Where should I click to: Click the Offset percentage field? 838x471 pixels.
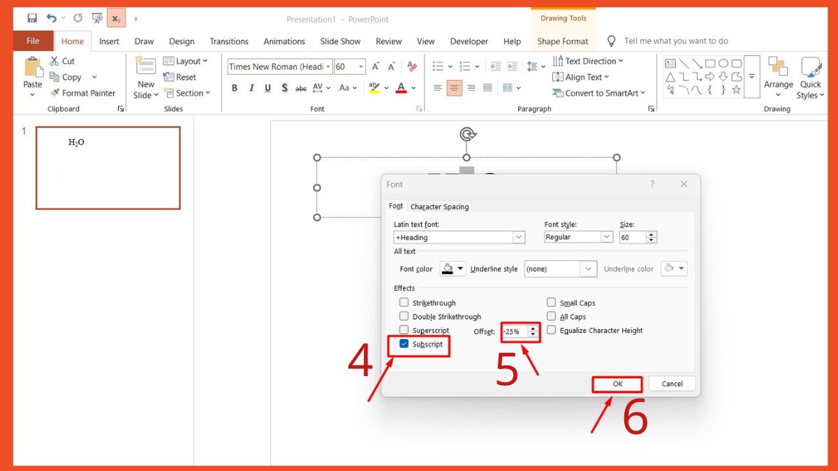pyautogui.click(x=515, y=331)
